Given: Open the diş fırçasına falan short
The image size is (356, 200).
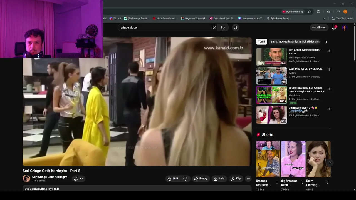Looking at the screenshot, I should [293, 159].
